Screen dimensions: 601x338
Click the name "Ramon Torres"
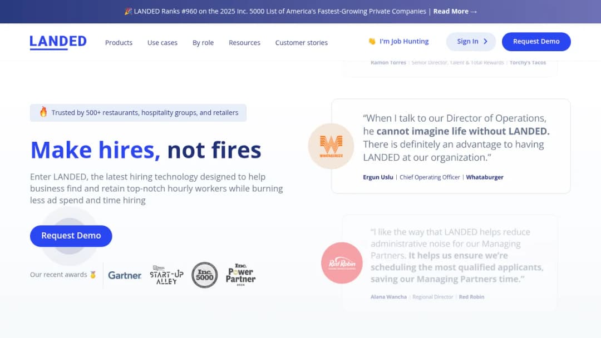[388, 62]
